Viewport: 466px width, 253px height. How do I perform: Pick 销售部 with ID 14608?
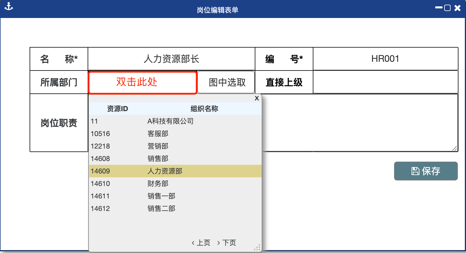click(175, 158)
